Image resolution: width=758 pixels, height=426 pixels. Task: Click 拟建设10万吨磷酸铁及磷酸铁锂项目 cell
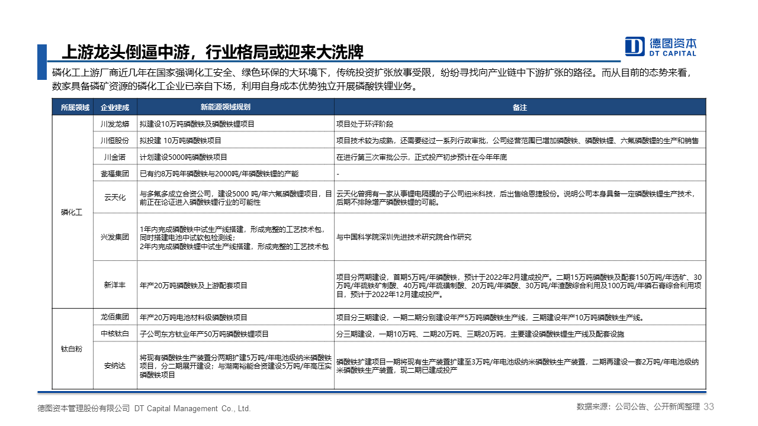[236, 124]
